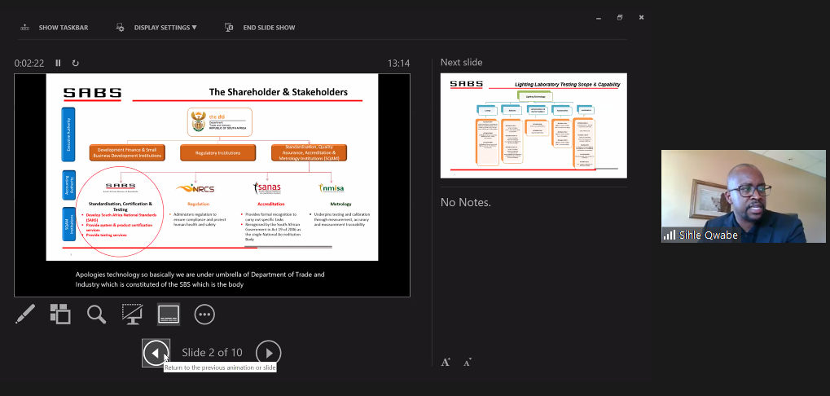Restore down the presenter view window

pos(620,17)
